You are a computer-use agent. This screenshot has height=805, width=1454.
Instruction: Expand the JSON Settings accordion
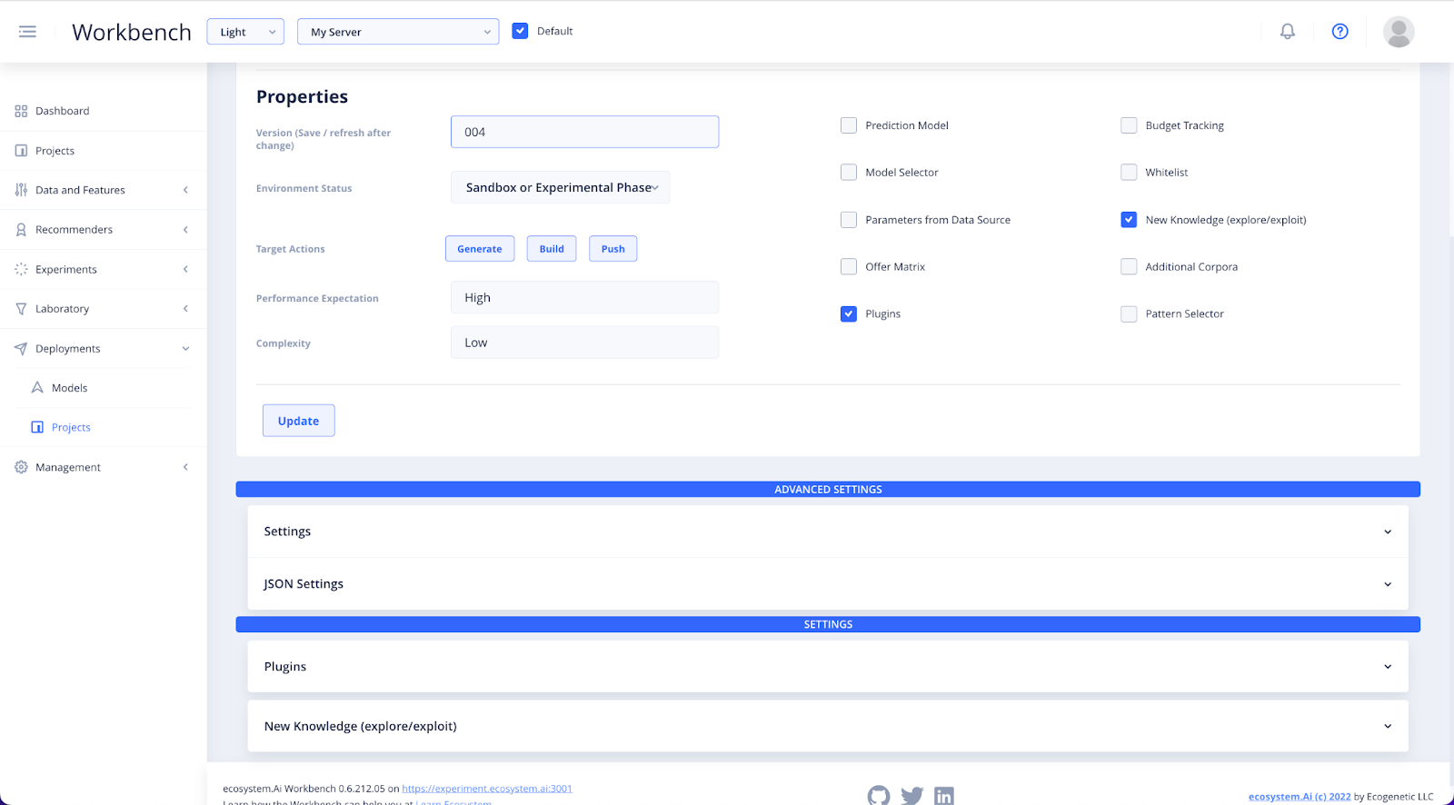[x=828, y=584]
